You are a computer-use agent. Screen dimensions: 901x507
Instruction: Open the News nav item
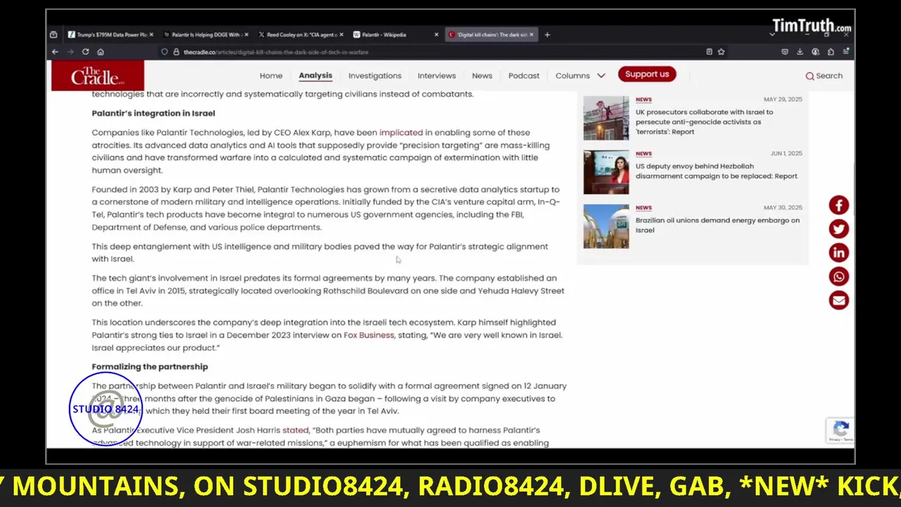pos(482,75)
